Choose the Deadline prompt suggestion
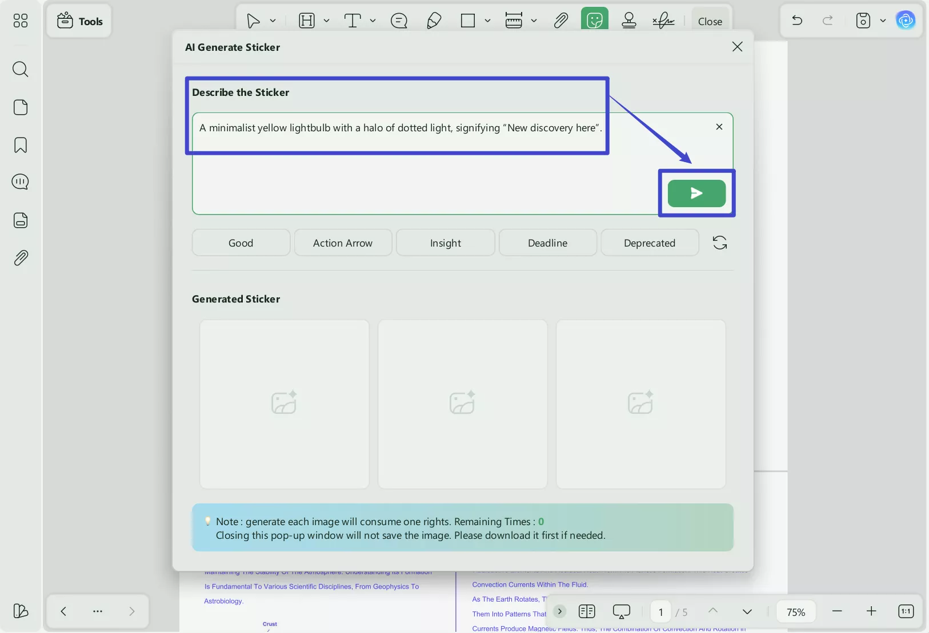The height and width of the screenshot is (633, 929). coord(548,243)
